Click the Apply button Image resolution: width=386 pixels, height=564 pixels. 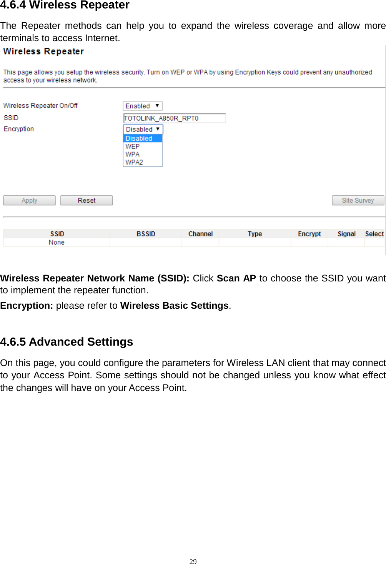[29, 200]
